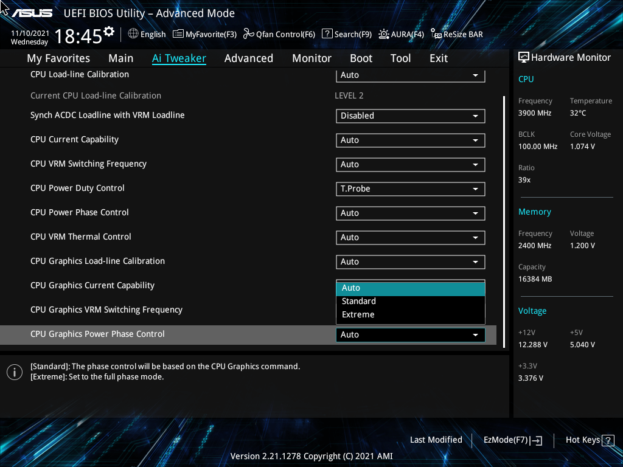Screen dimensions: 623x467
Task: Click the Search(F9) question mark icon
Action: tap(327, 34)
